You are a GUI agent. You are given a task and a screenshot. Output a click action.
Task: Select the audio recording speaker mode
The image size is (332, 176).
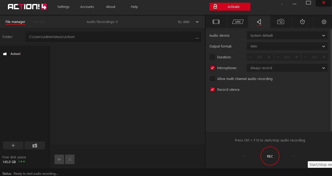point(259,22)
